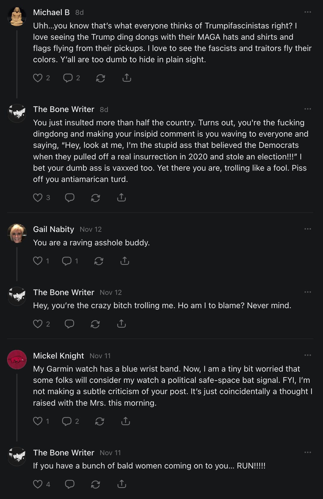Share Michael B's comment

[127, 78]
